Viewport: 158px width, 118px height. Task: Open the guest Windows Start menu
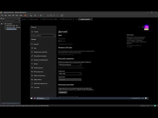[x=32, y=98]
